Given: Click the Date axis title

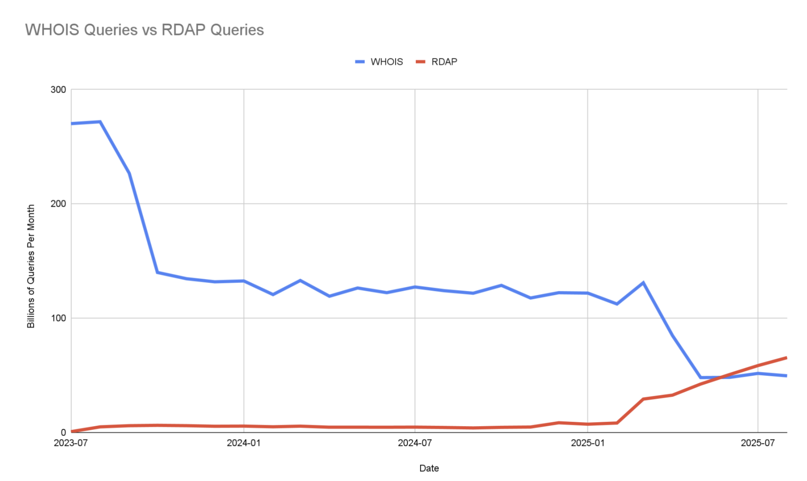Looking at the screenshot, I should pyautogui.click(x=429, y=468).
